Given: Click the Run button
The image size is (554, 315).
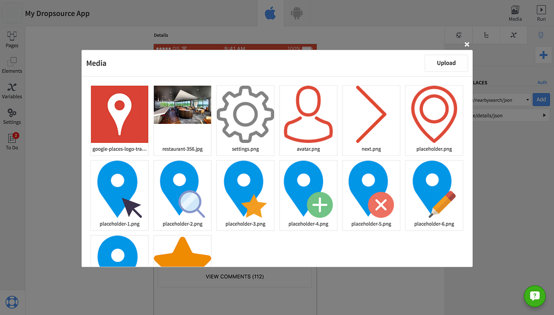Looking at the screenshot, I should 541,14.
